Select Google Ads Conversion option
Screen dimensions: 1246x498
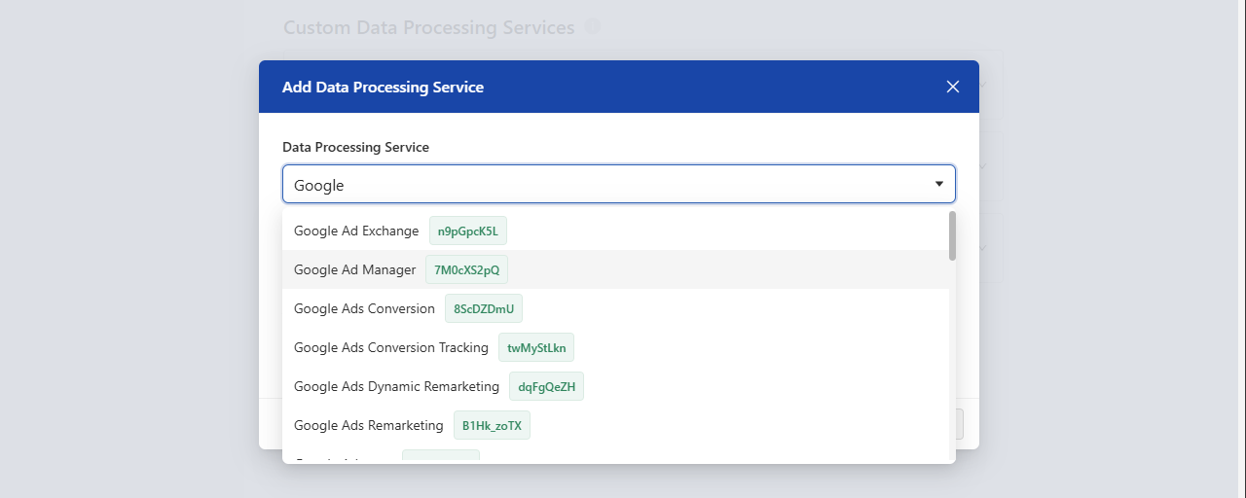tap(615, 308)
